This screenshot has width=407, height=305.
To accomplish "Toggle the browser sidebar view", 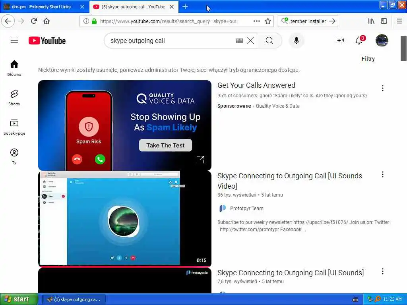I will pyautogui.click(x=384, y=21).
